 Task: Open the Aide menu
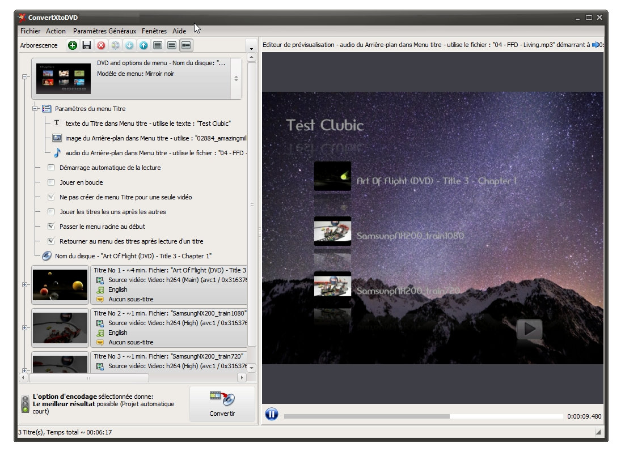click(x=179, y=31)
